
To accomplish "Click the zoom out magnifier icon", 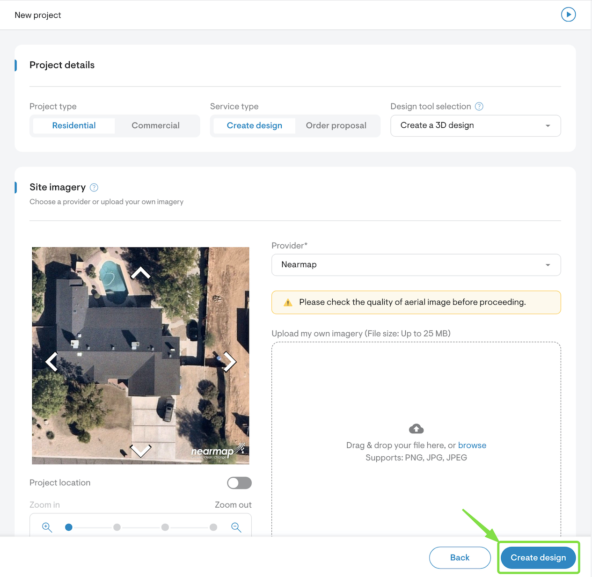I will coord(236,527).
